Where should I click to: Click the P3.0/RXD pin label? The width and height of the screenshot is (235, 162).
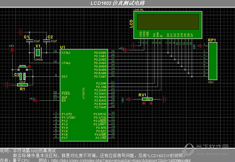pos(100,114)
